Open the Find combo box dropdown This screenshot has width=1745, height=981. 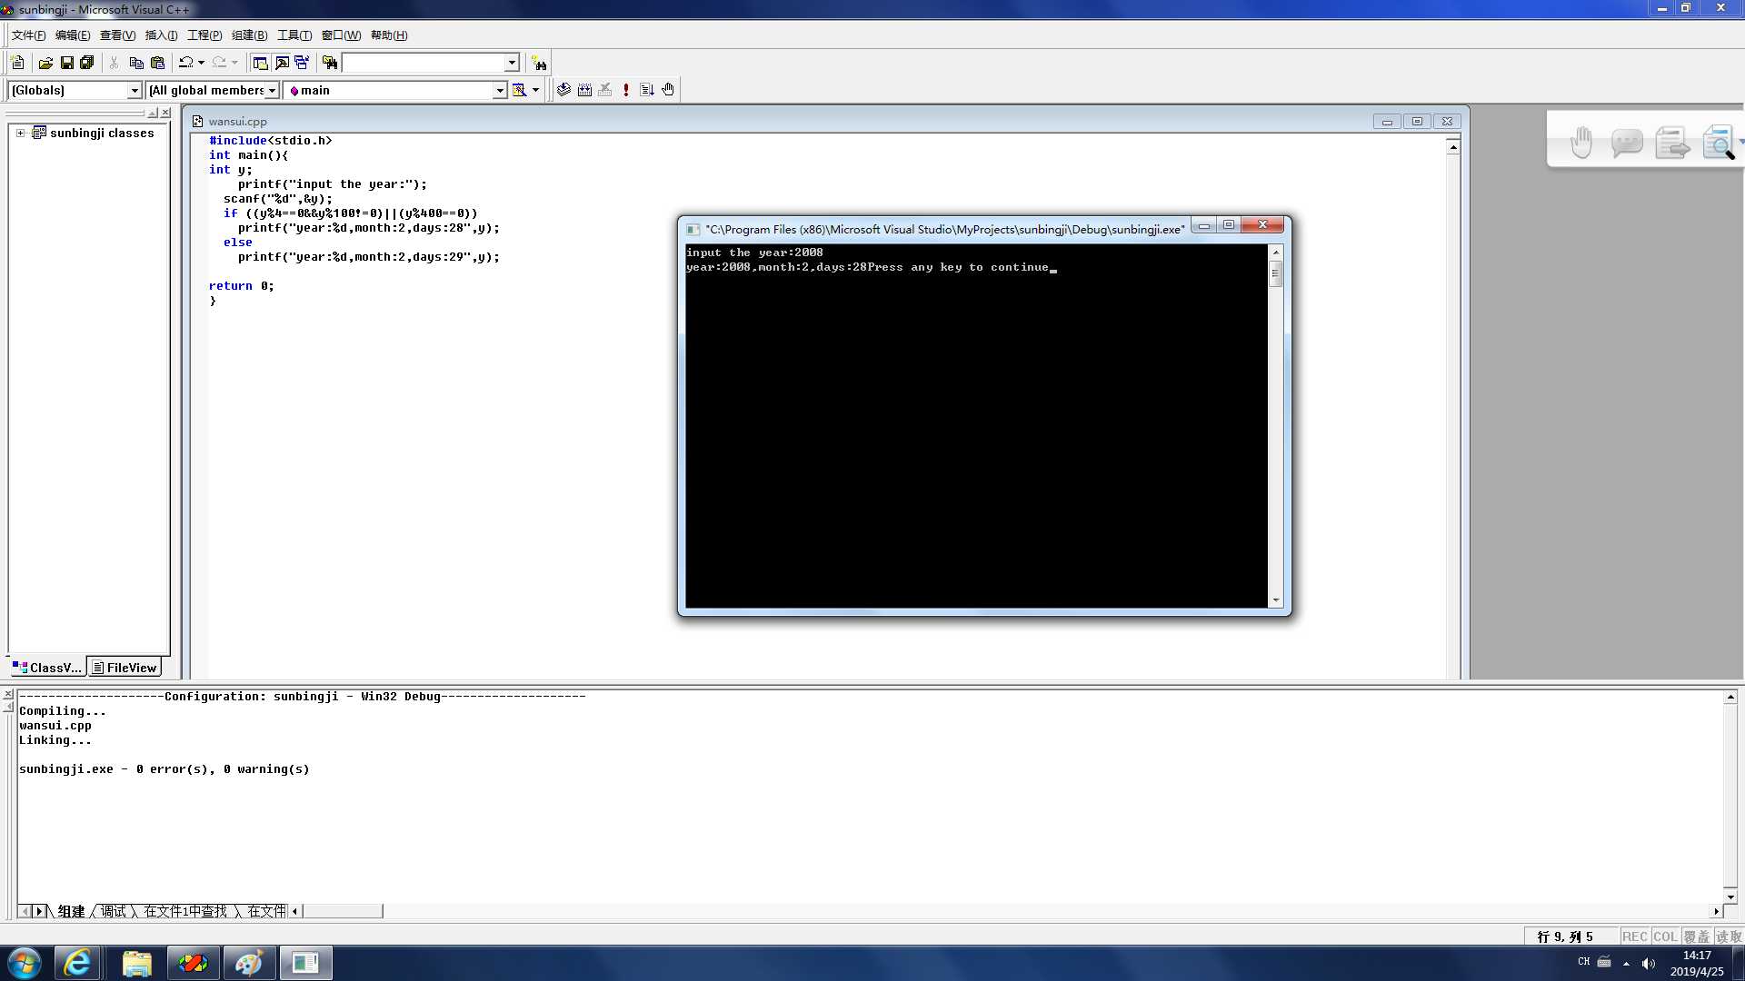pyautogui.click(x=512, y=63)
